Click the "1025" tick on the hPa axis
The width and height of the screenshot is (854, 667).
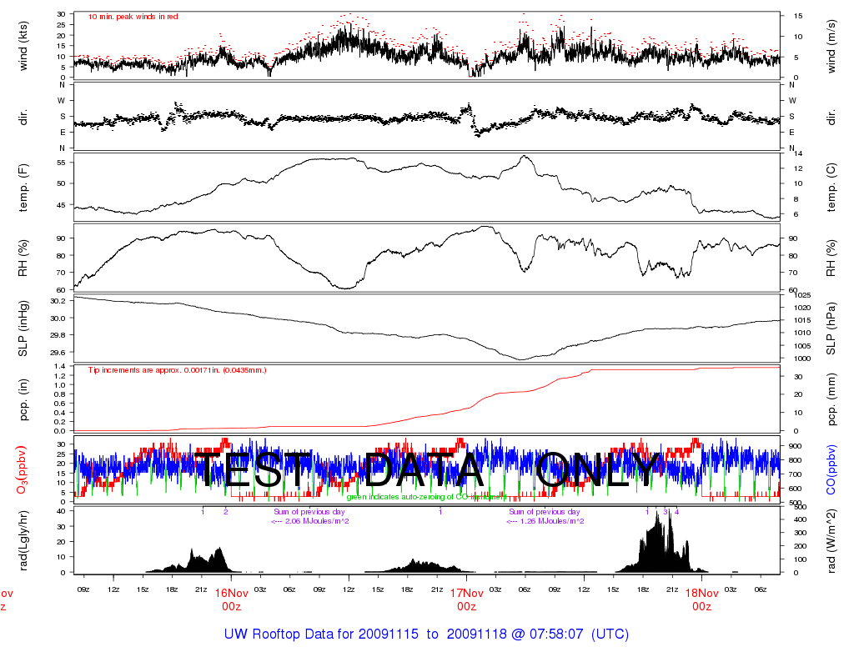[x=802, y=295]
